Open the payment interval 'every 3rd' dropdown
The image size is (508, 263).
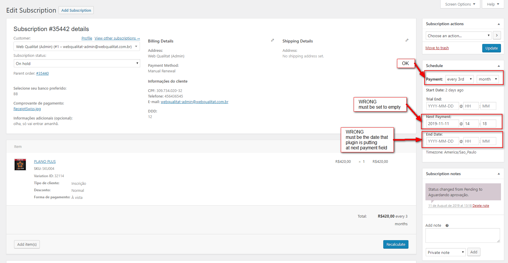click(459, 79)
